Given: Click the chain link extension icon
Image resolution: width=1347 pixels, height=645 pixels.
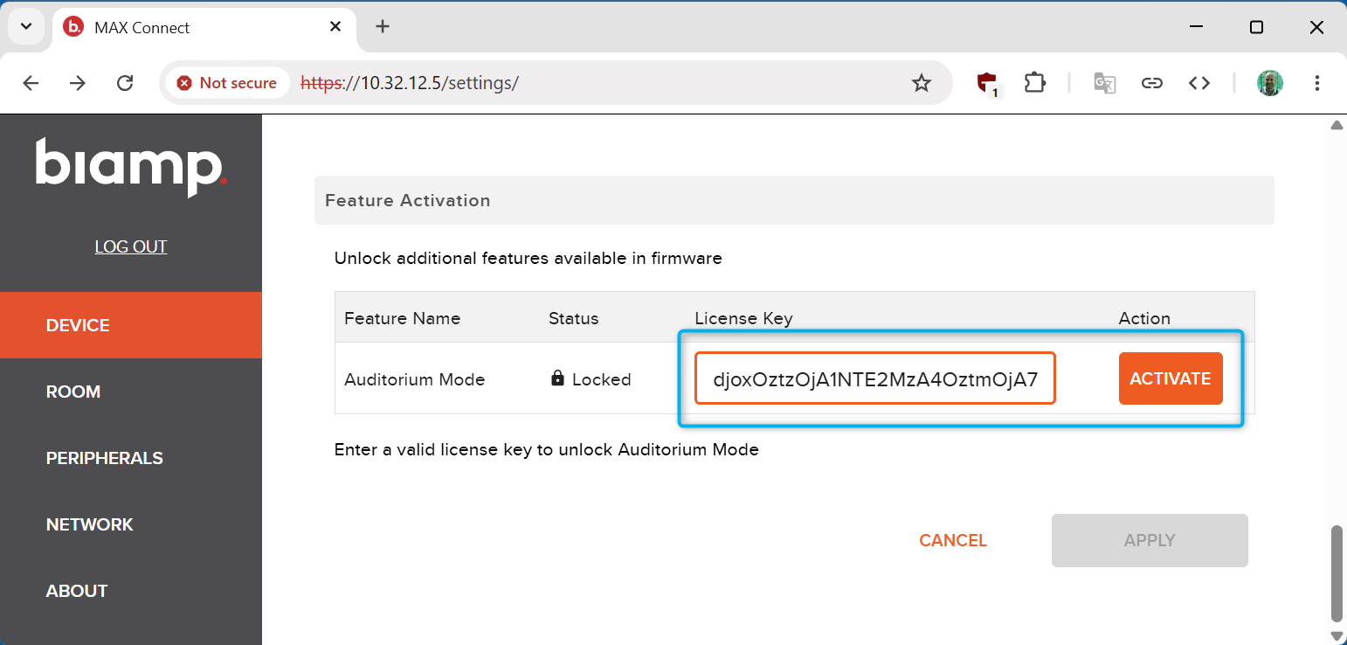Looking at the screenshot, I should pos(1152,83).
